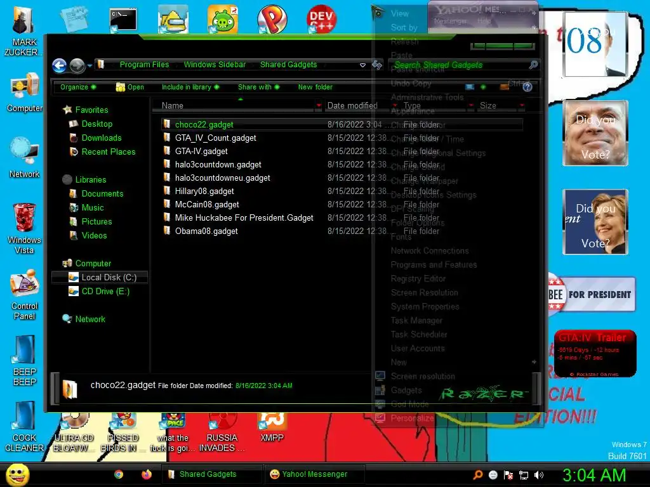Launch the red P ball shortcut

272,19
